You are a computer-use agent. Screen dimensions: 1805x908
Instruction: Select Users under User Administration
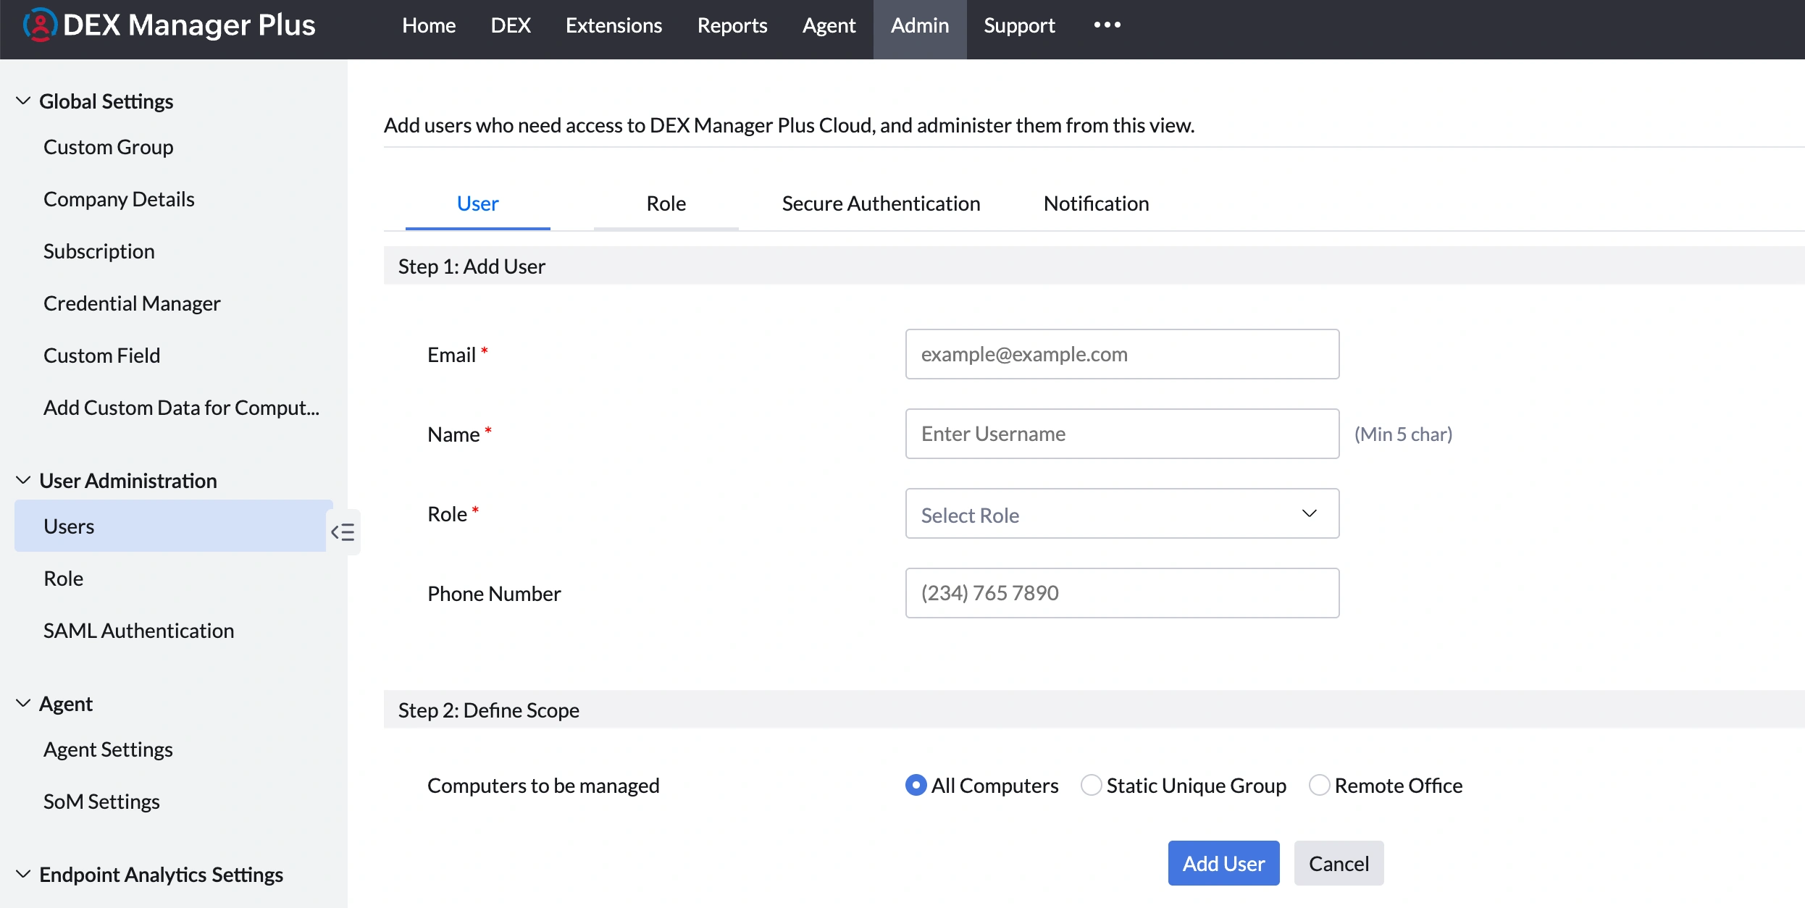click(x=170, y=526)
